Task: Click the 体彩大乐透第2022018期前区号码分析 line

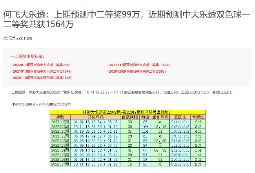Action: pyautogui.click(x=41, y=105)
